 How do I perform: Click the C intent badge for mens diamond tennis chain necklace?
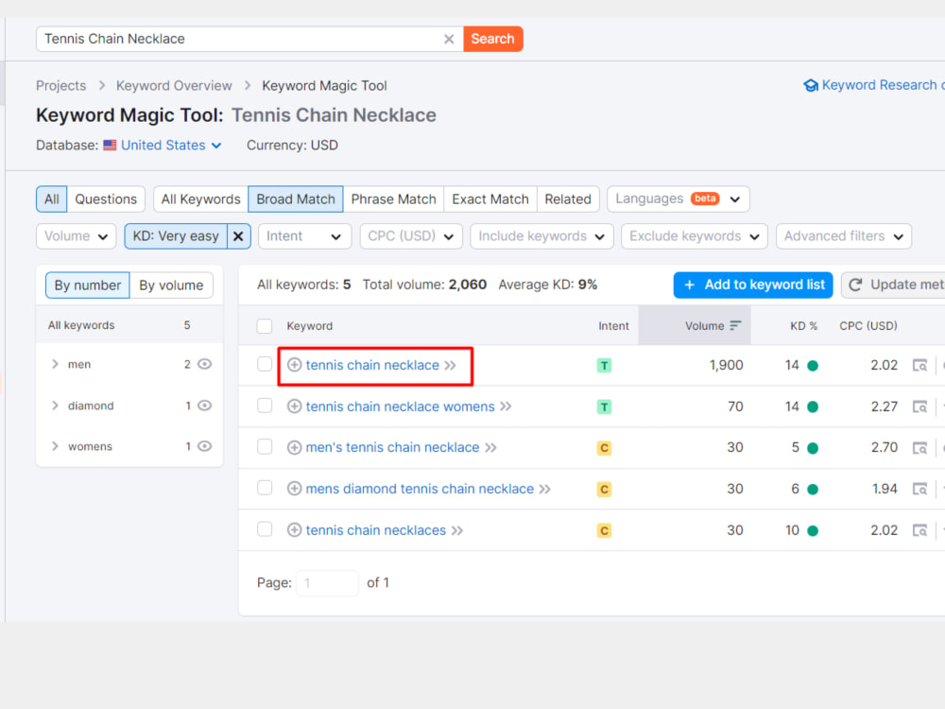coord(604,489)
